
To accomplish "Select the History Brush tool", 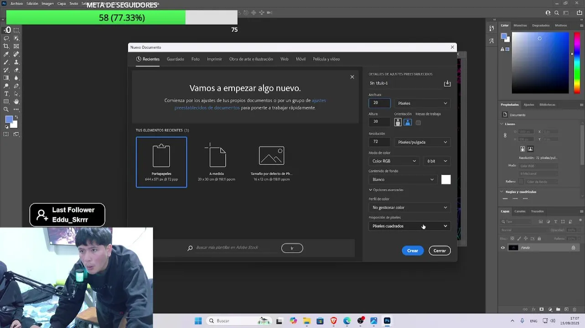I will point(6,70).
